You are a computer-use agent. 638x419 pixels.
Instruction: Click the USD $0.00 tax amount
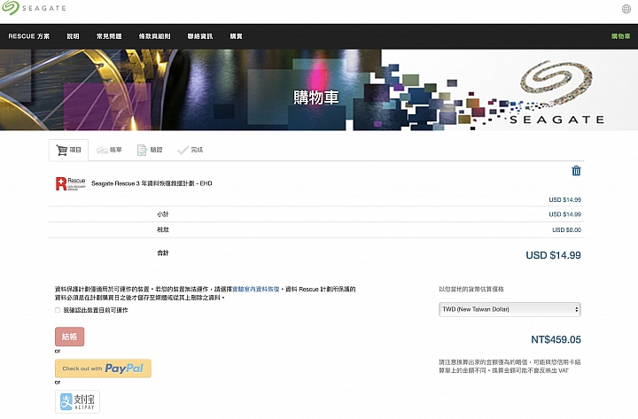[566, 229]
